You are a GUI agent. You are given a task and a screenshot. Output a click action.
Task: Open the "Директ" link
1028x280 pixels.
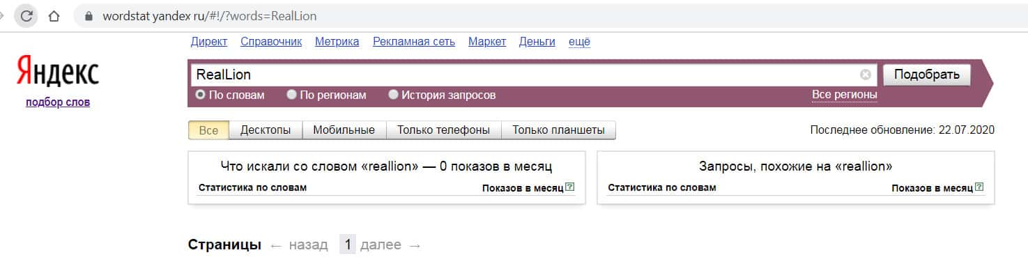209,42
